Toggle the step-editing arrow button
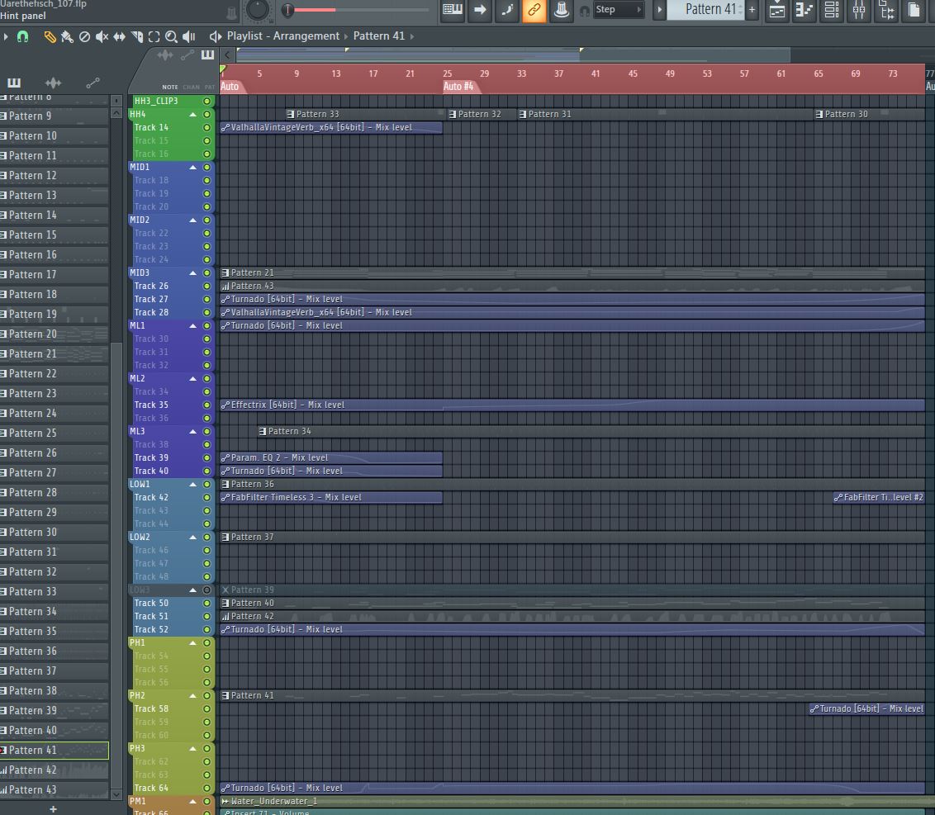935x815 pixels. pos(480,10)
